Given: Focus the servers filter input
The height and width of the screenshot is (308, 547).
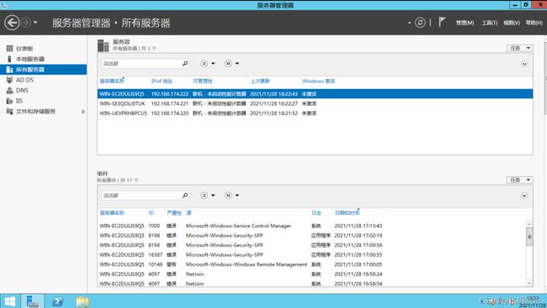Looking at the screenshot, I should click(x=141, y=63).
